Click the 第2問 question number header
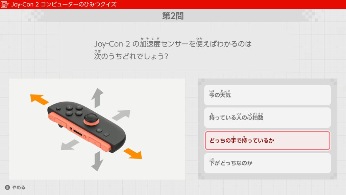346x195 pixels. [173, 16]
